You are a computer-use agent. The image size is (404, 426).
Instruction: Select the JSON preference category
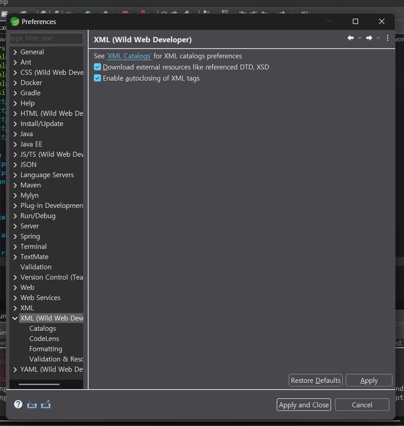(28, 165)
